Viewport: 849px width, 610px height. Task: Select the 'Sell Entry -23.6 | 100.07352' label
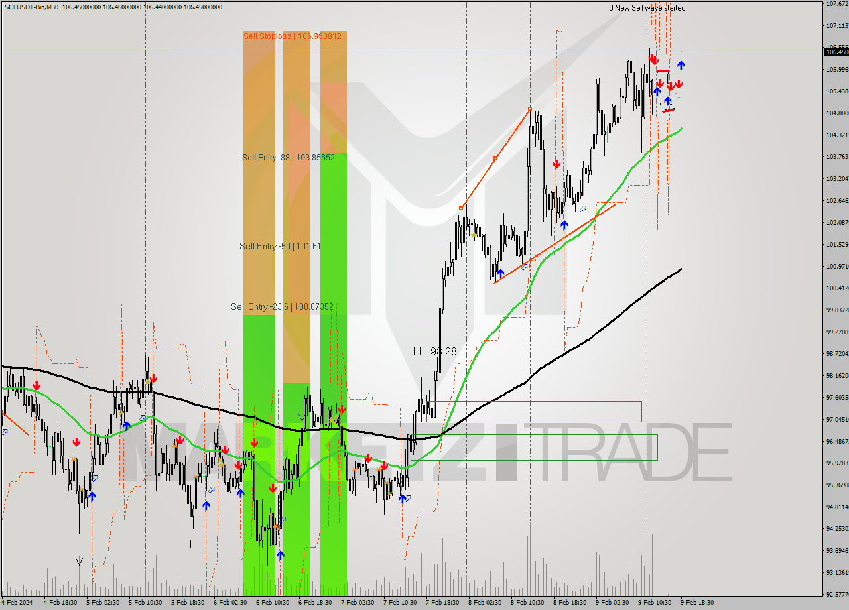[283, 306]
